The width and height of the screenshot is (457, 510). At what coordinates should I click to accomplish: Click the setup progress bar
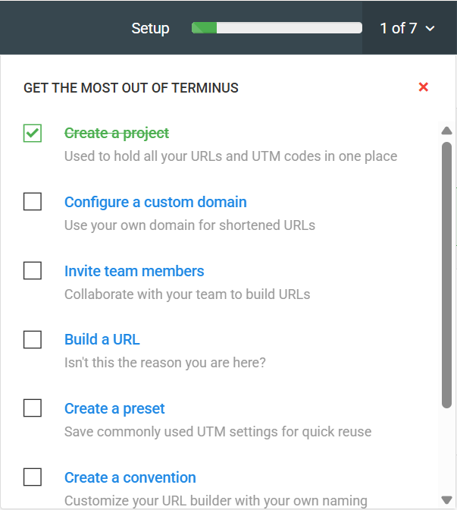click(277, 28)
